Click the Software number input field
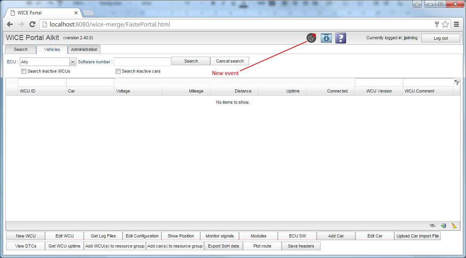466x258 pixels. 142,62
